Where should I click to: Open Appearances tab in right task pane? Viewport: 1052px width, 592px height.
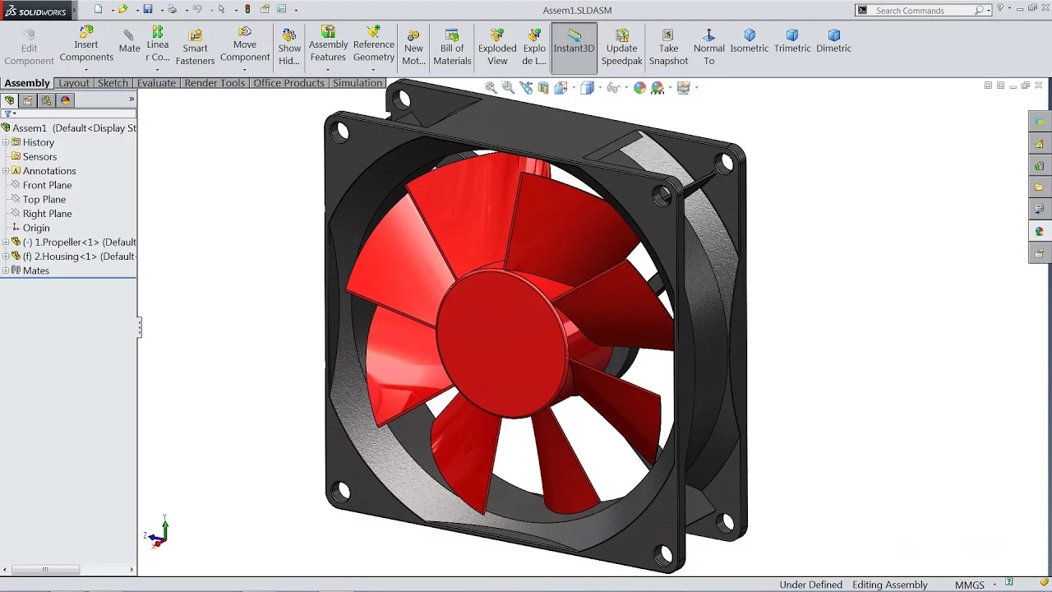[1040, 231]
